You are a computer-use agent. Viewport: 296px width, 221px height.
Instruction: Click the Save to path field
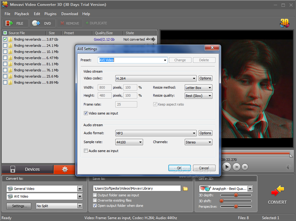coord(137,188)
